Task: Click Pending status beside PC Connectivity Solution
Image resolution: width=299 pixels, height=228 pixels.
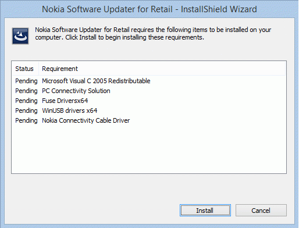Action: [26, 91]
